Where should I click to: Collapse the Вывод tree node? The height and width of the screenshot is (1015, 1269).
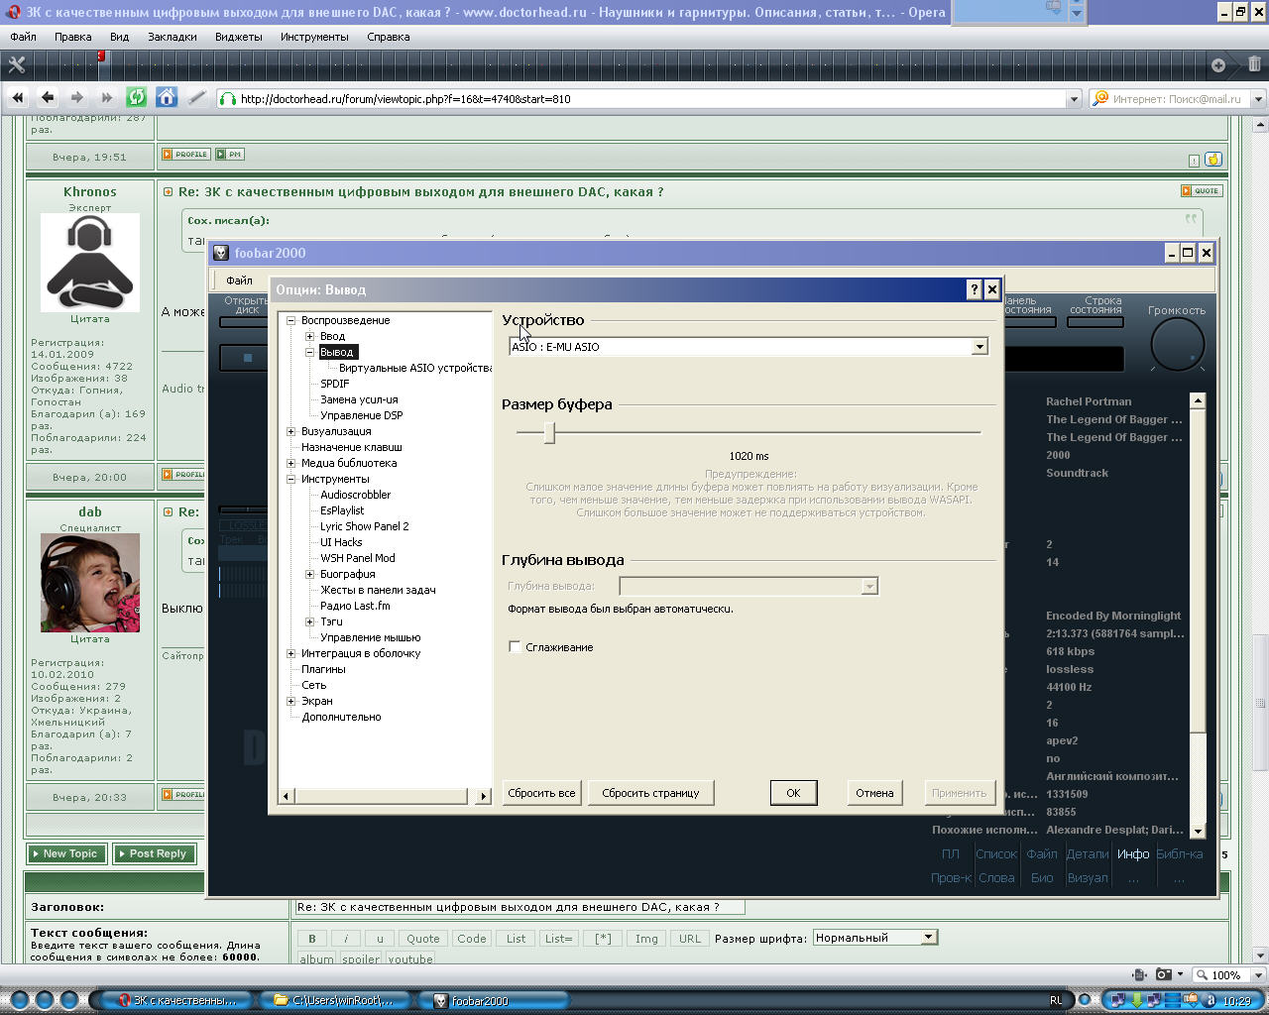[309, 352]
